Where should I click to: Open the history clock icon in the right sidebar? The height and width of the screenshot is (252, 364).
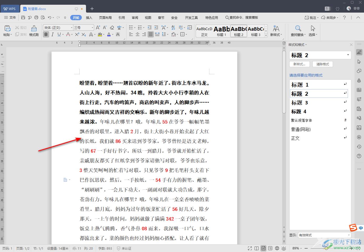pyautogui.click(x=359, y=147)
